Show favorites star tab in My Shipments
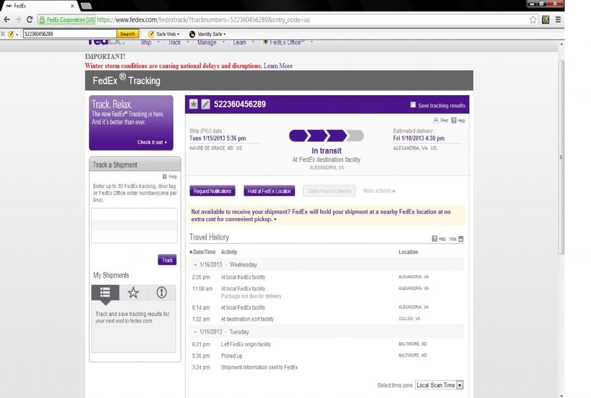Screen dimensions: 591x398 tap(133, 292)
